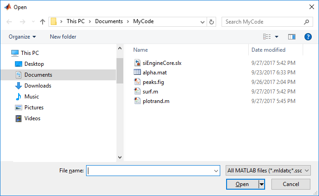Click the Cancel button

291,184
